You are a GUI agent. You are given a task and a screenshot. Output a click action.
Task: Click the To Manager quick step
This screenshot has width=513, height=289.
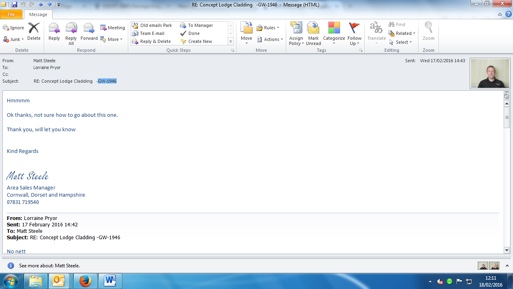(x=200, y=25)
